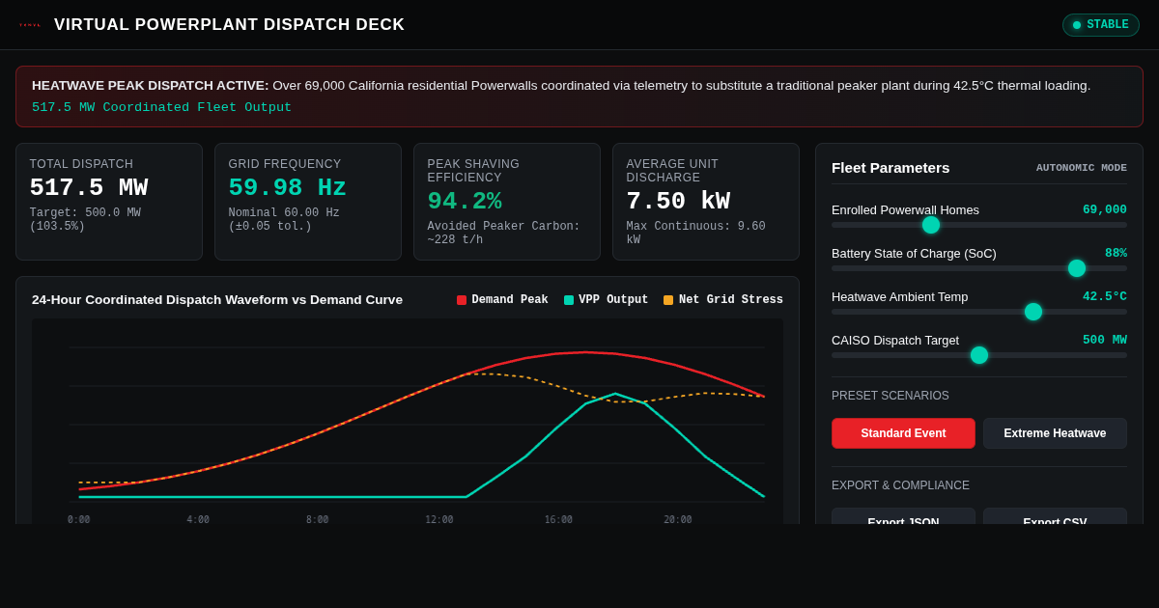
Task: Select the Grid Frequency 59.98 Hz value
Action: point(288,188)
